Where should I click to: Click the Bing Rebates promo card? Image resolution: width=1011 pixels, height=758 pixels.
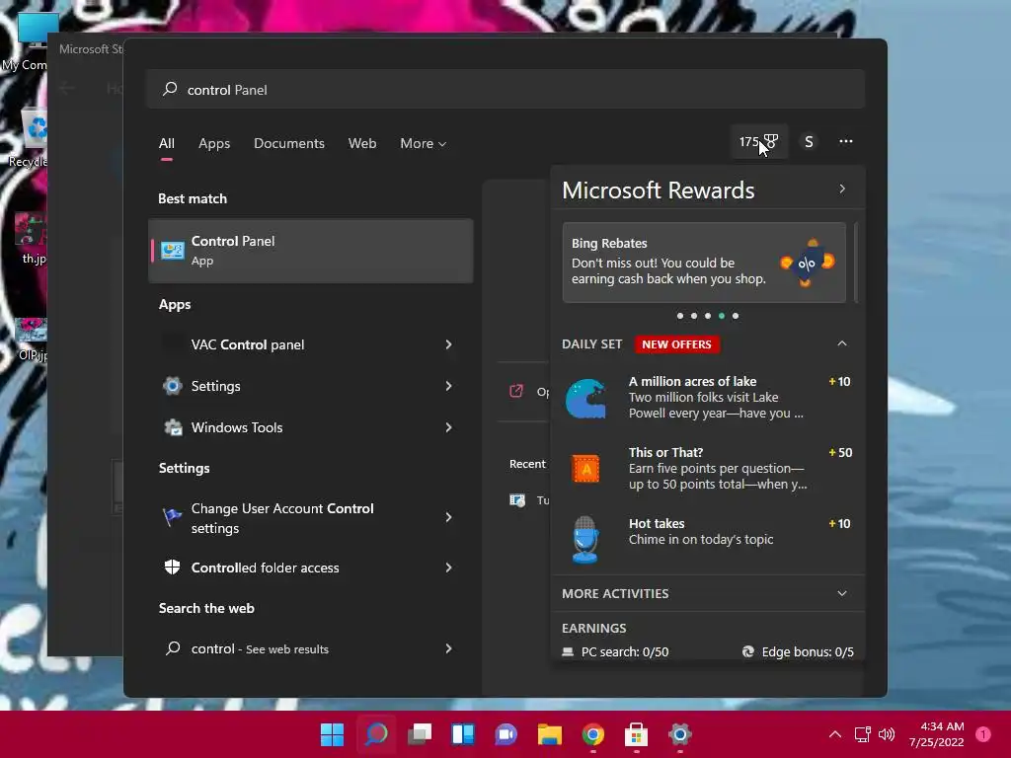point(704,263)
